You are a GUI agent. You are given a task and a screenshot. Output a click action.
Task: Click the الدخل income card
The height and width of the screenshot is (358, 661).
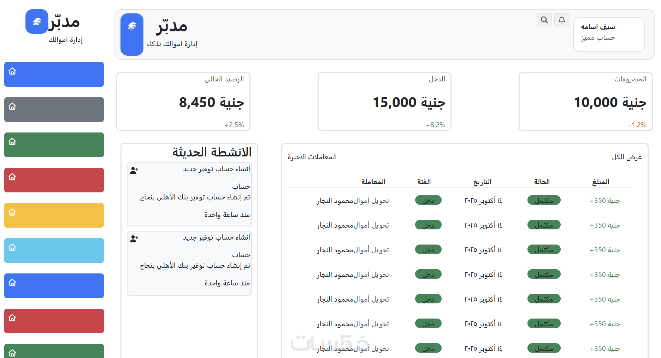pyautogui.click(x=384, y=101)
